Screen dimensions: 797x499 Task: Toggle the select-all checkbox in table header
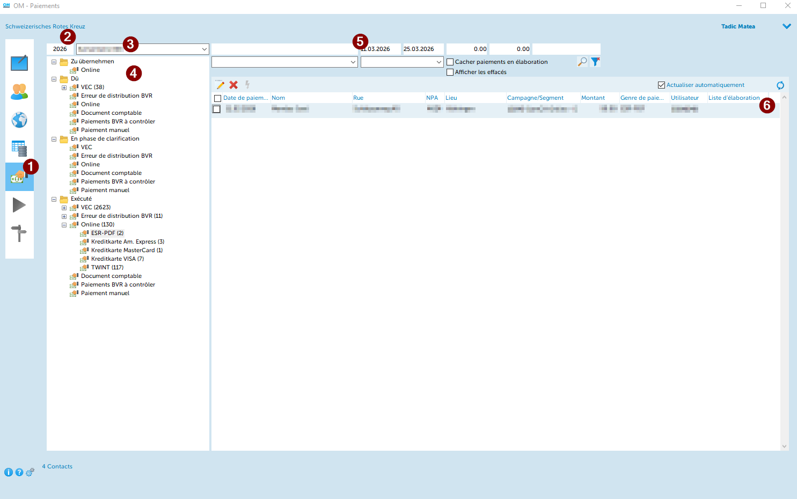click(217, 98)
